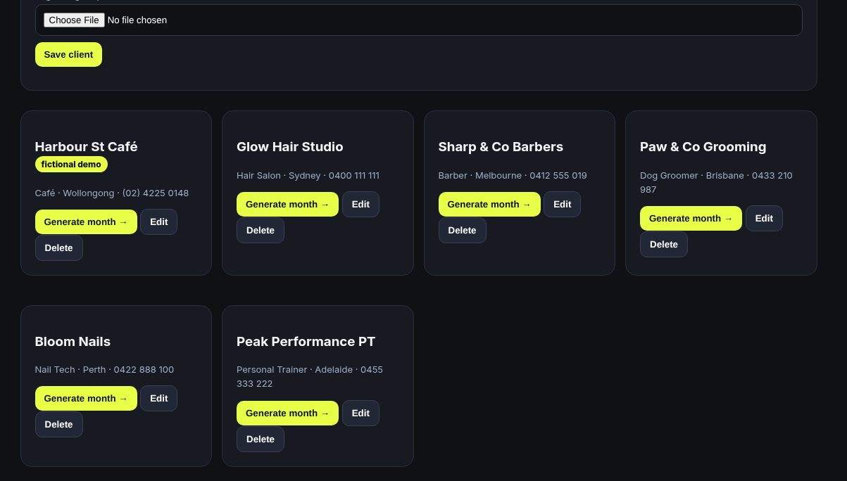847x481 pixels.
Task: Click the Harbour St Café heading
Action: pyautogui.click(x=87, y=147)
